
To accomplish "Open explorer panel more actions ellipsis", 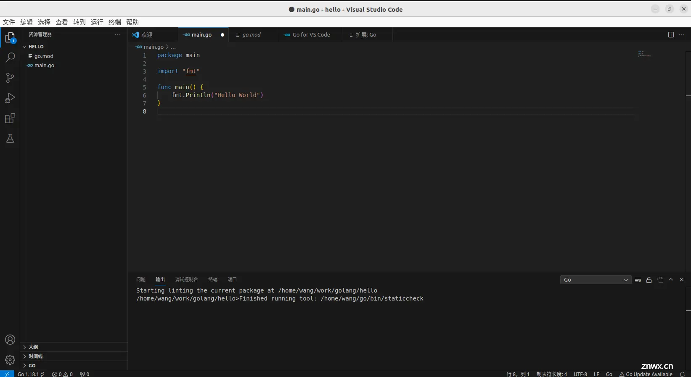I will [x=118, y=35].
